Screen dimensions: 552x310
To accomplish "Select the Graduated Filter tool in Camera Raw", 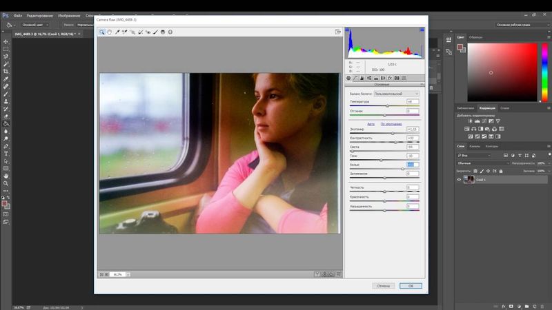I will 163,32.
